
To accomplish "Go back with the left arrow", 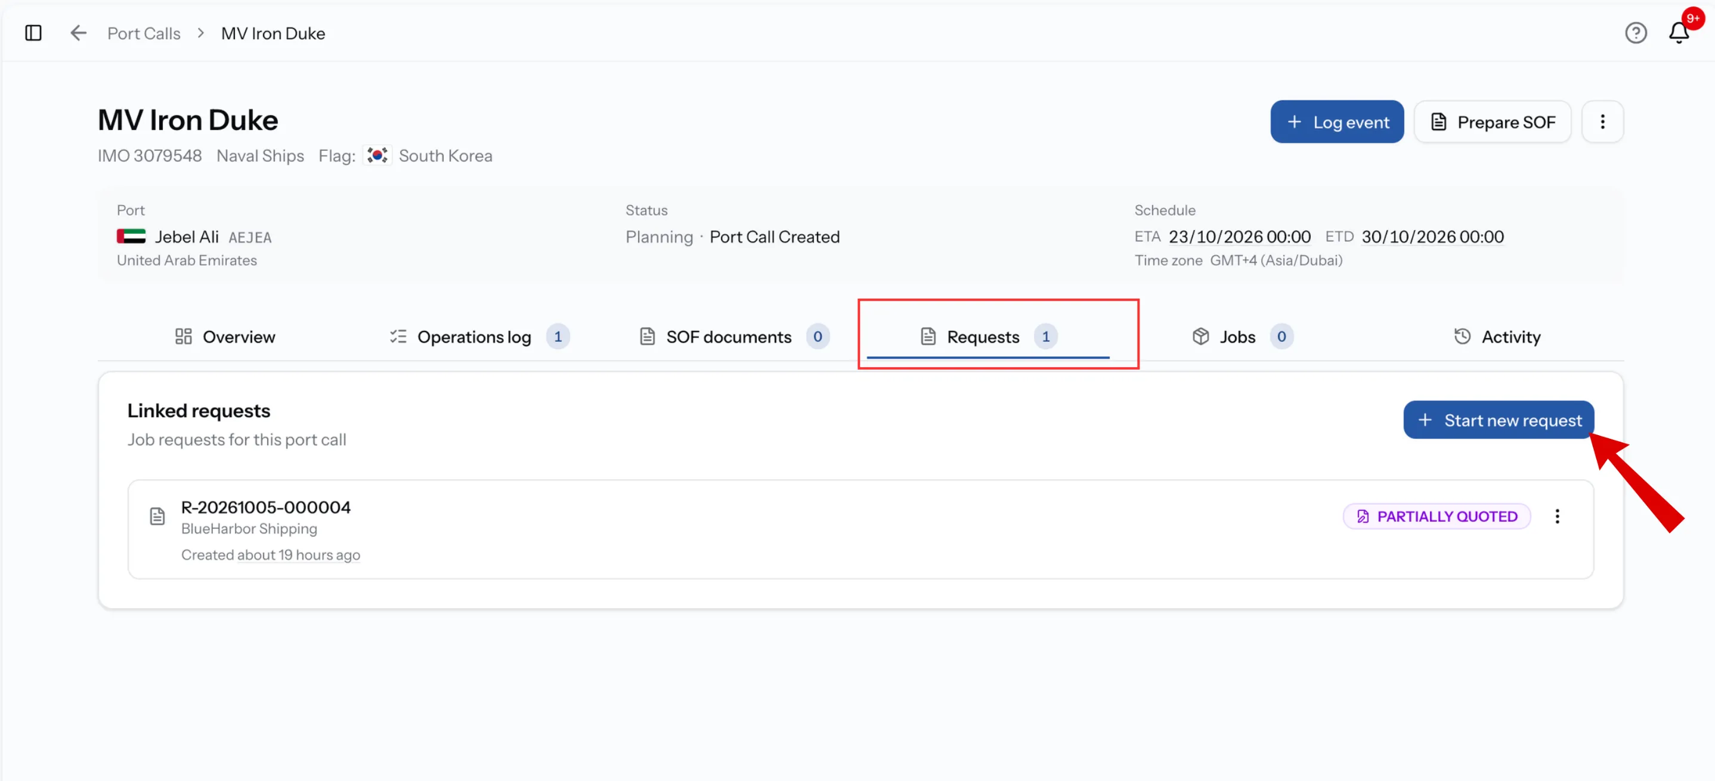I will pos(79,33).
